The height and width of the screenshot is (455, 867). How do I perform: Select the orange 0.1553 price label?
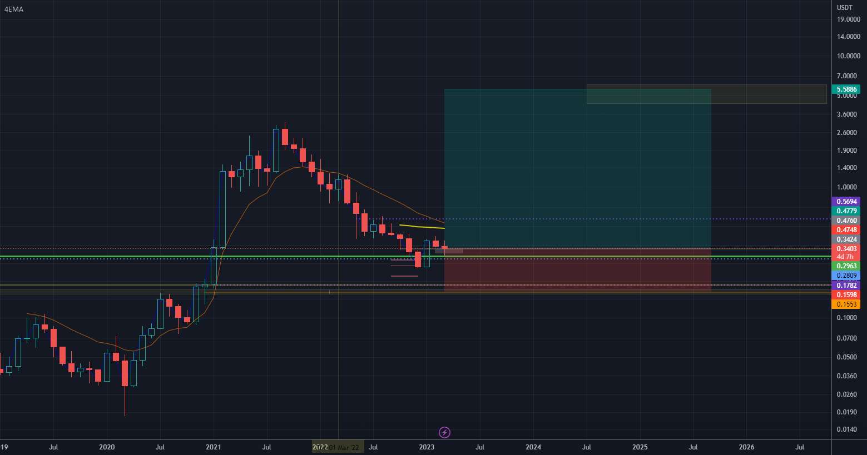pos(845,304)
